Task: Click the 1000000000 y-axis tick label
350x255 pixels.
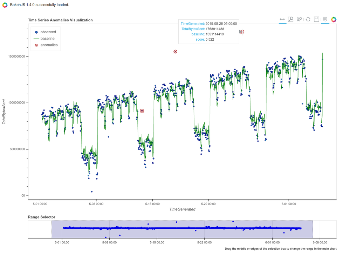Action: click(16, 103)
